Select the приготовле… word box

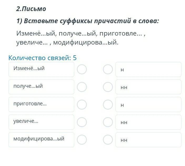(41, 105)
